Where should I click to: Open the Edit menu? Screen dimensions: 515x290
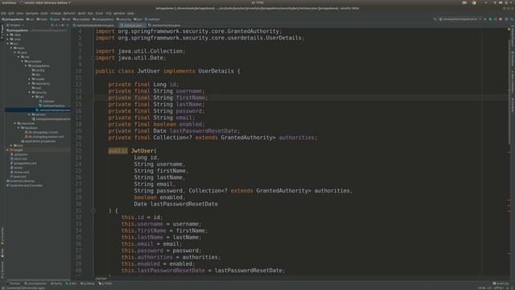click(11, 14)
